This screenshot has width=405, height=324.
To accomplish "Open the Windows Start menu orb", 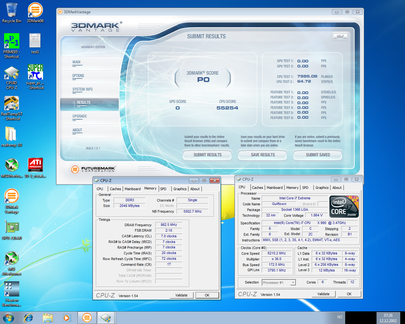I will tap(9, 318).
